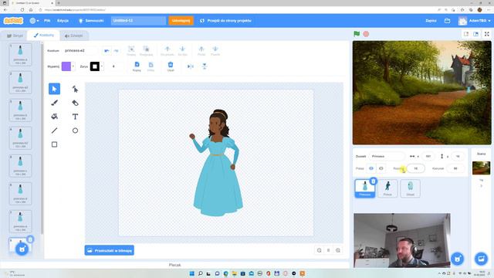The width and height of the screenshot is (494, 278).
Task: Switch to small stage layout
Action: tap(466, 34)
